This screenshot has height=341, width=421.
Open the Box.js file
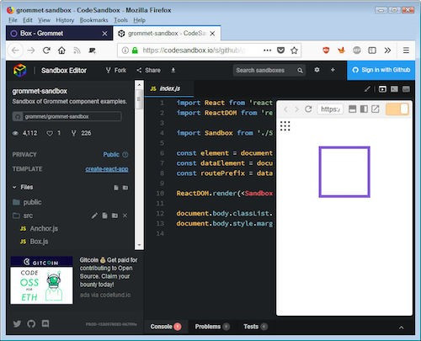click(35, 242)
